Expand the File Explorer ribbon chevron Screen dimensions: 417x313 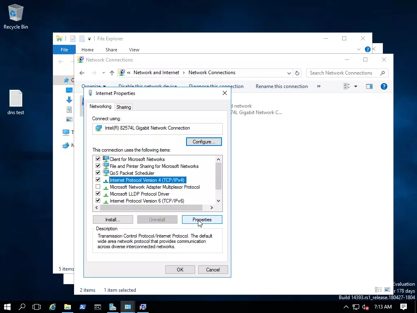(359, 49)
